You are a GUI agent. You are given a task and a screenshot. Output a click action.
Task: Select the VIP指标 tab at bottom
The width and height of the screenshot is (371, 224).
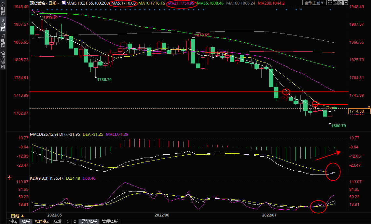(42, 221)
